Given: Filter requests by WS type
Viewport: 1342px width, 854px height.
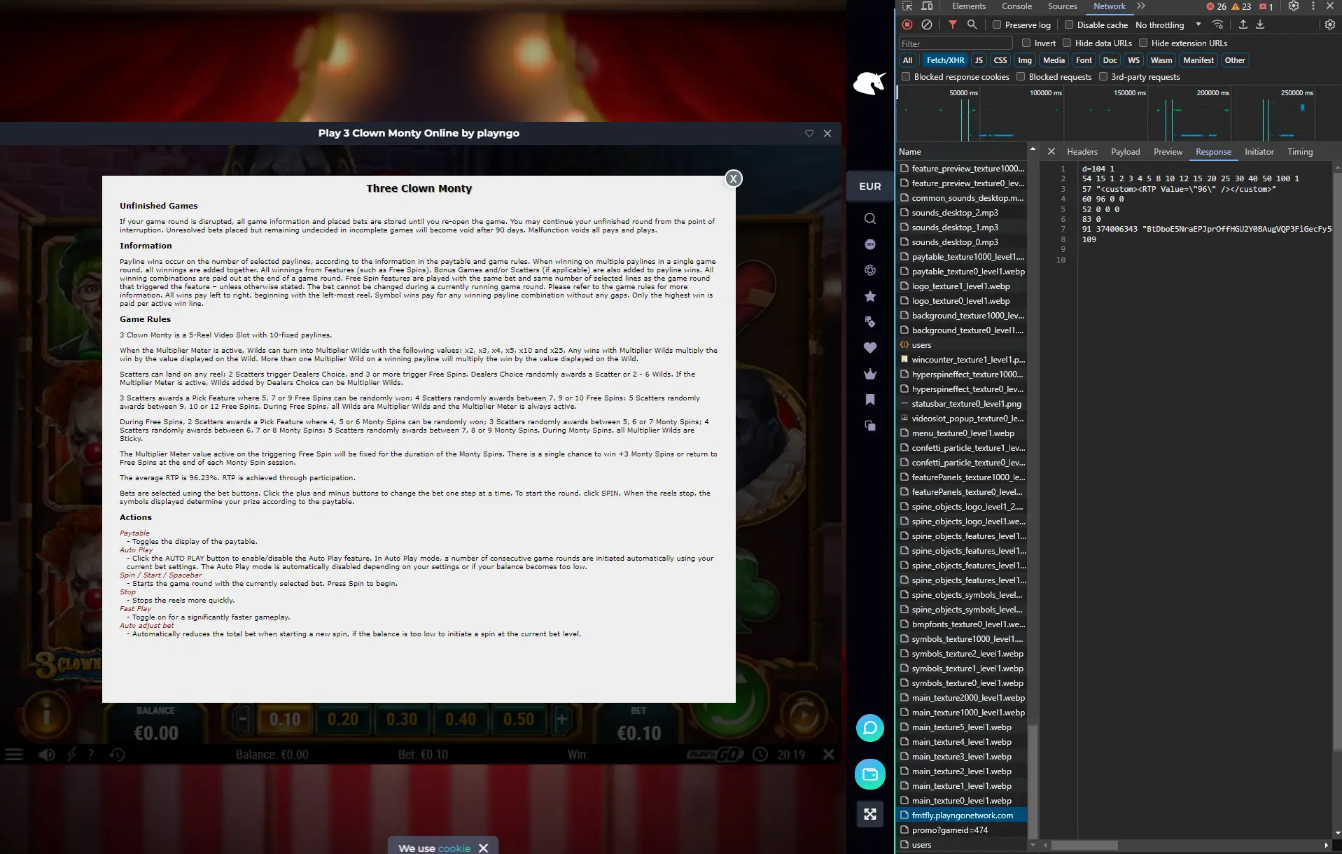Looking at the screenshot, I should [1133, 60].
